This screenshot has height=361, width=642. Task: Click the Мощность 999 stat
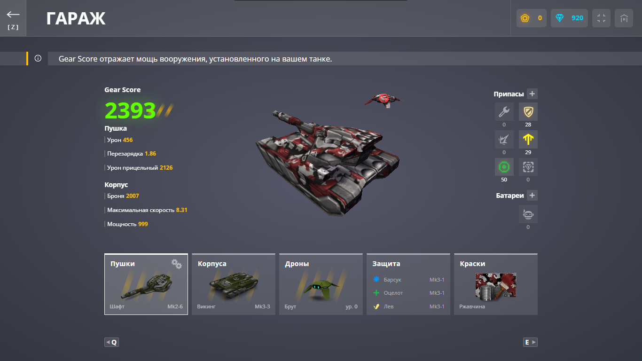[127, 224]
